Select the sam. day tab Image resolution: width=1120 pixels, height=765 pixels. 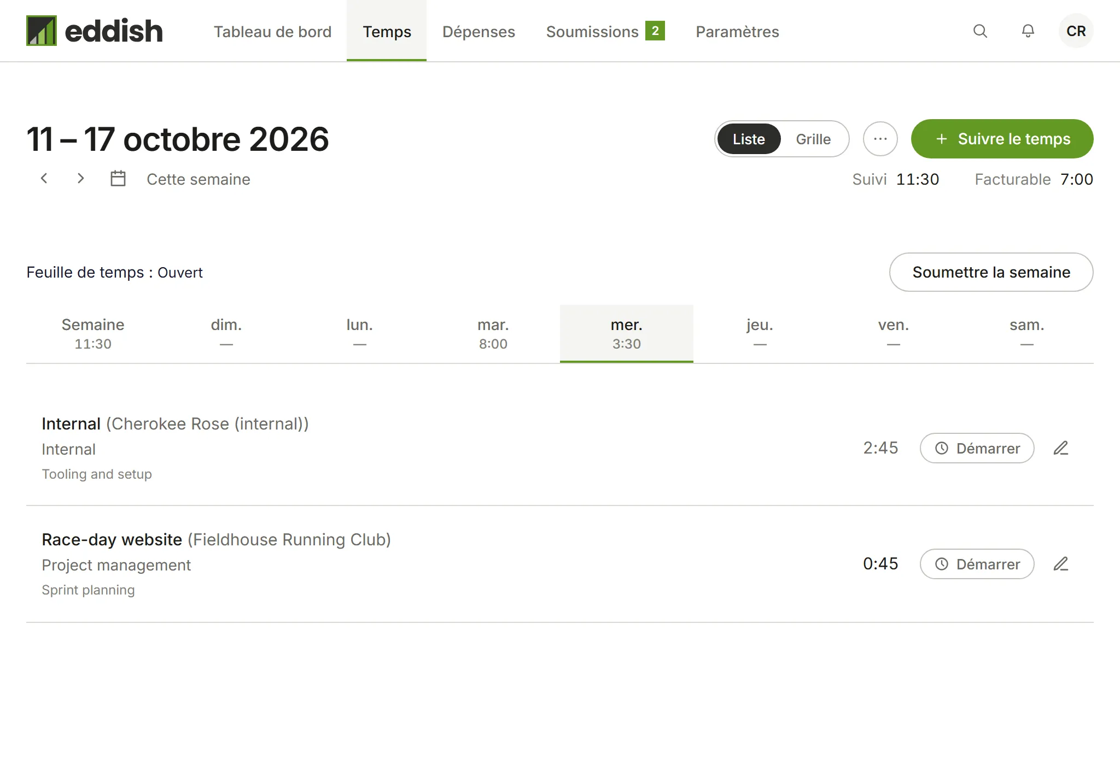click(x=1027, y=333)
